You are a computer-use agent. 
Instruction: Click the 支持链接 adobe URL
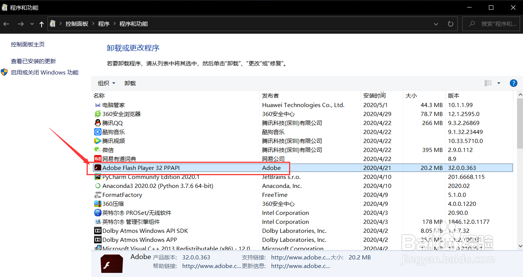point(301,258)
